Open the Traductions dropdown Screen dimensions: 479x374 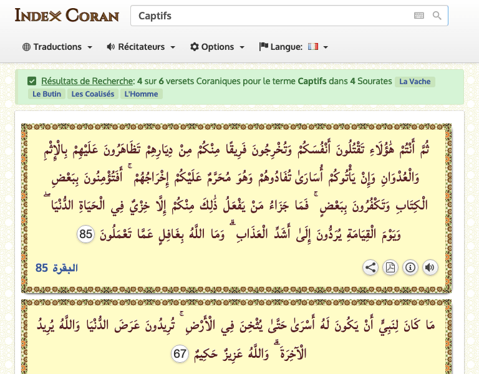(57, 47)
